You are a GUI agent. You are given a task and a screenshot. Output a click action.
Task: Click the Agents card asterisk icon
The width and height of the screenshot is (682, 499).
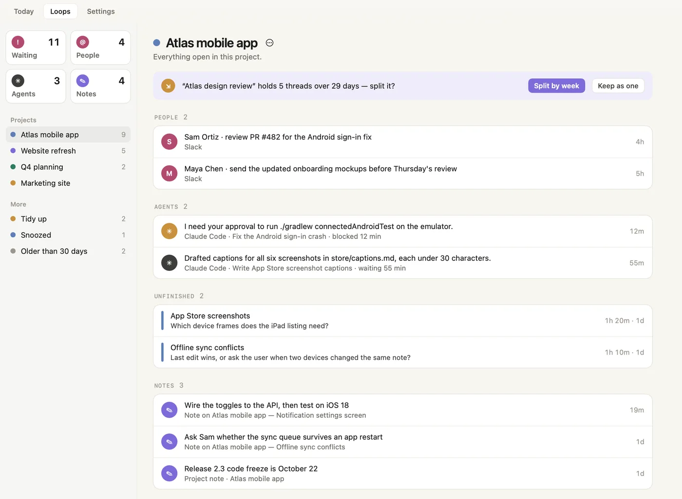(18, 81)
